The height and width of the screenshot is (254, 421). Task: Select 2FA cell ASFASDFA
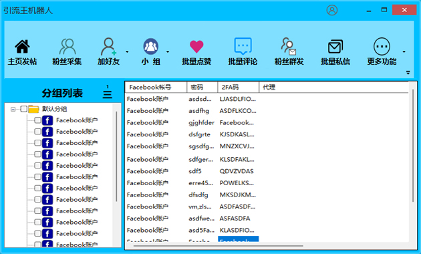[x=235, y=219]
